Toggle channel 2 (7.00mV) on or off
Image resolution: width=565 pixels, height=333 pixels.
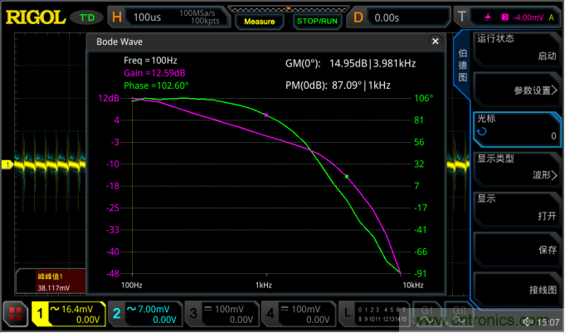(145, 314)
